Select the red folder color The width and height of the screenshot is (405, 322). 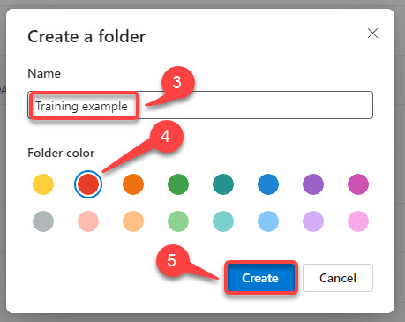click(x=88, y=184)
